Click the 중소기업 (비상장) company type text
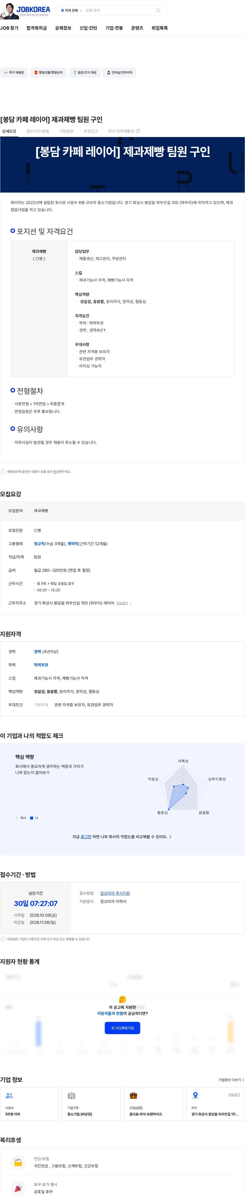Viewport: 245px width, 1196px height. [80, 1114]
